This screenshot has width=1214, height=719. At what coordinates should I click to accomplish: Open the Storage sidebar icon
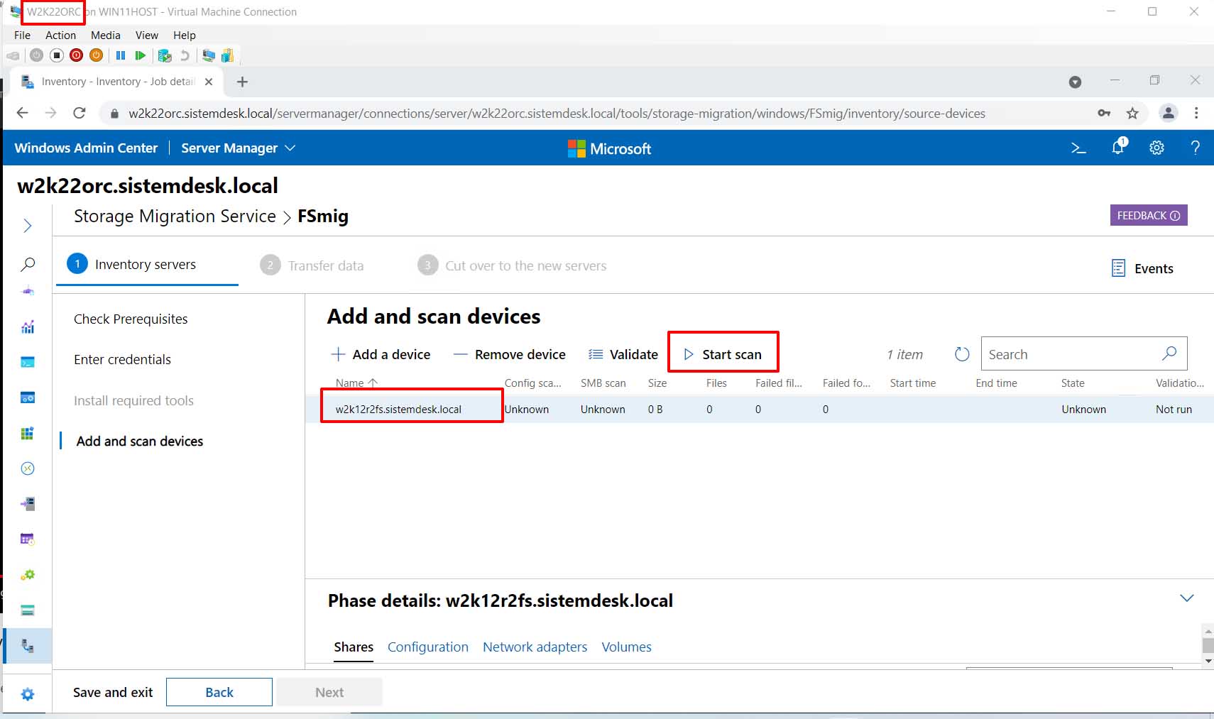[28, 610]
